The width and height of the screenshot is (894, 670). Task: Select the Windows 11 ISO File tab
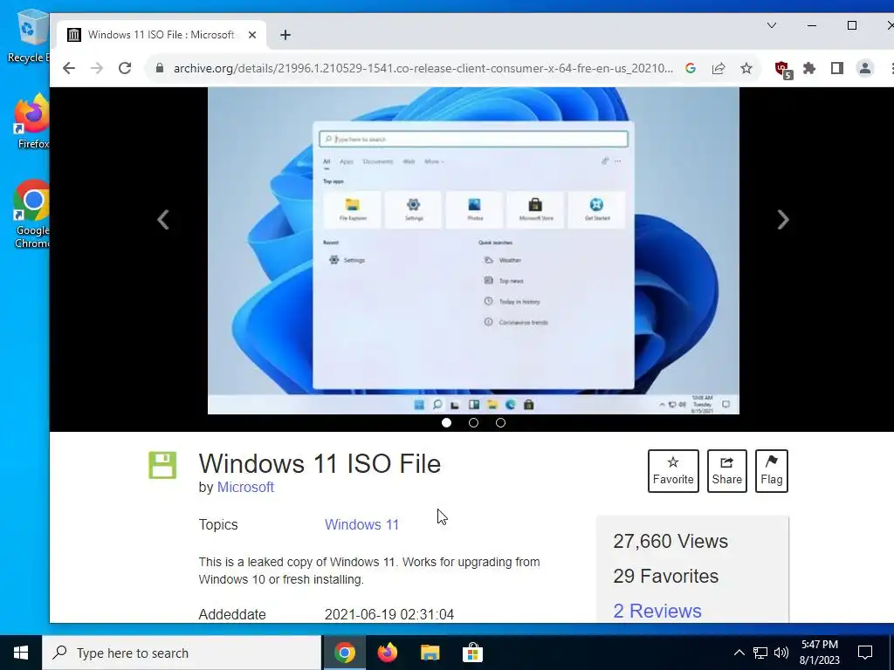tap(162, 35)
